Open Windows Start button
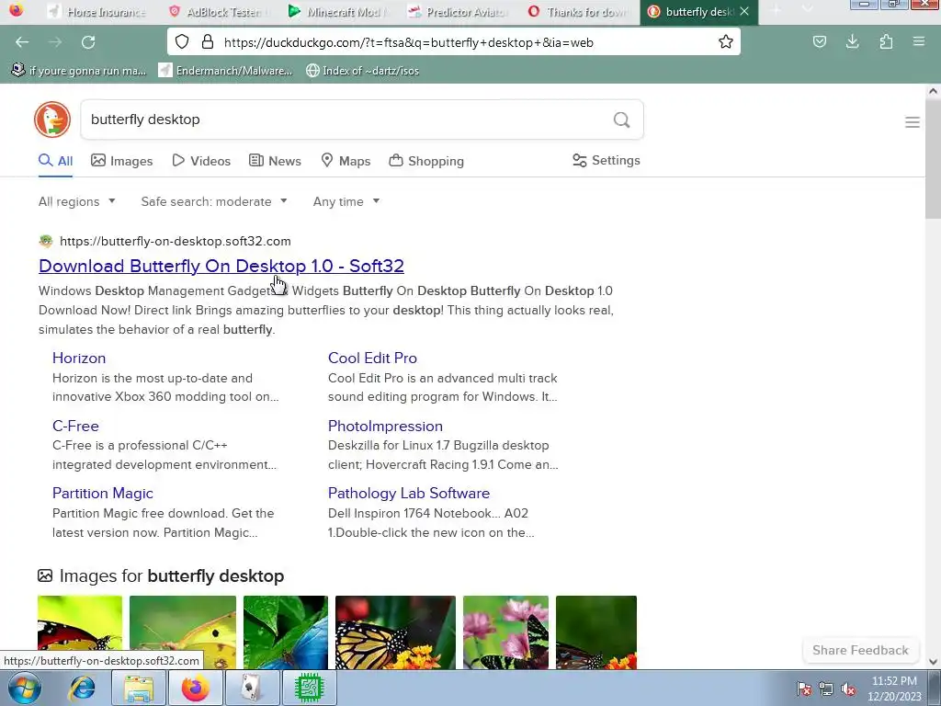The height and width of the screenshot is (706, 941). pos(23,688)
